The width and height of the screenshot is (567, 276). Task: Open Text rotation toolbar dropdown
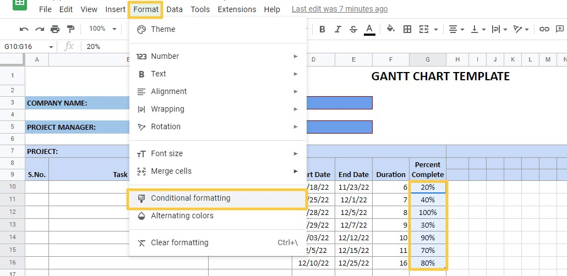point(521,29)
